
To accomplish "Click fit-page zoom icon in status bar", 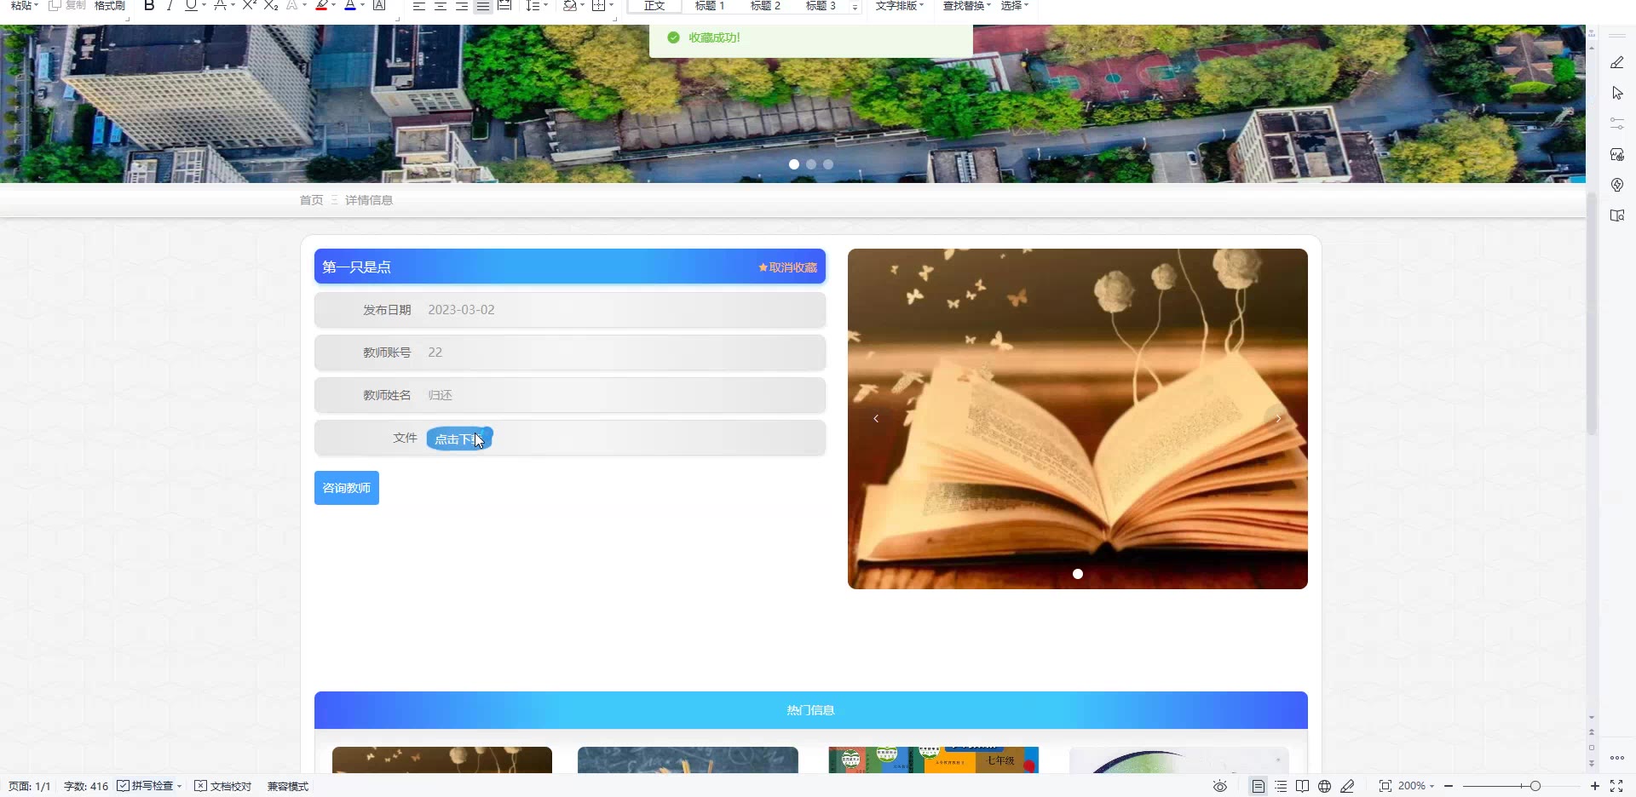I will tap(1385, 786).
